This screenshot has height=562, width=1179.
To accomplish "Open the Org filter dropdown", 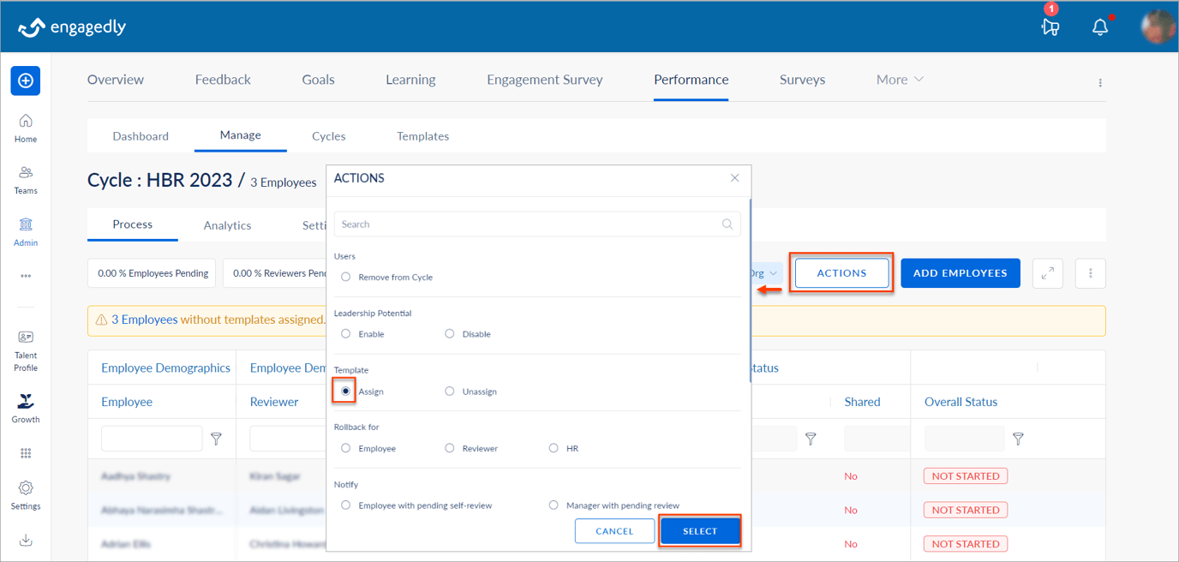I will click(x=765, y=272).
